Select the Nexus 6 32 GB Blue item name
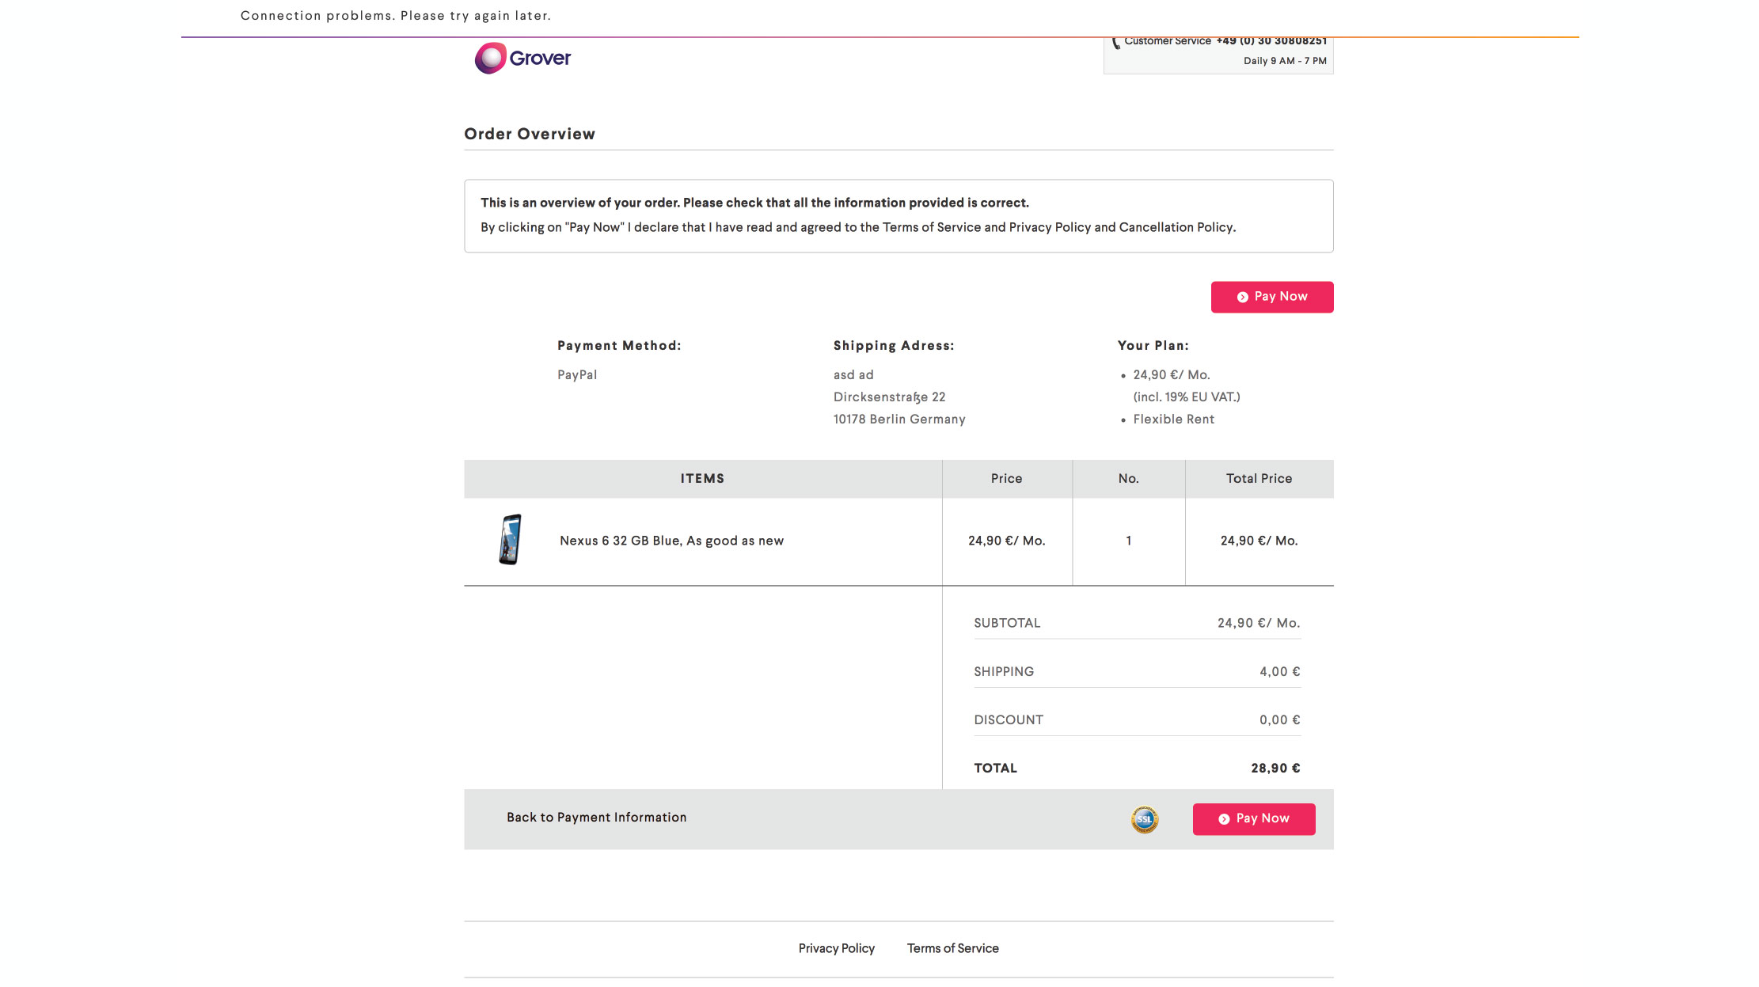 [671, 541]
